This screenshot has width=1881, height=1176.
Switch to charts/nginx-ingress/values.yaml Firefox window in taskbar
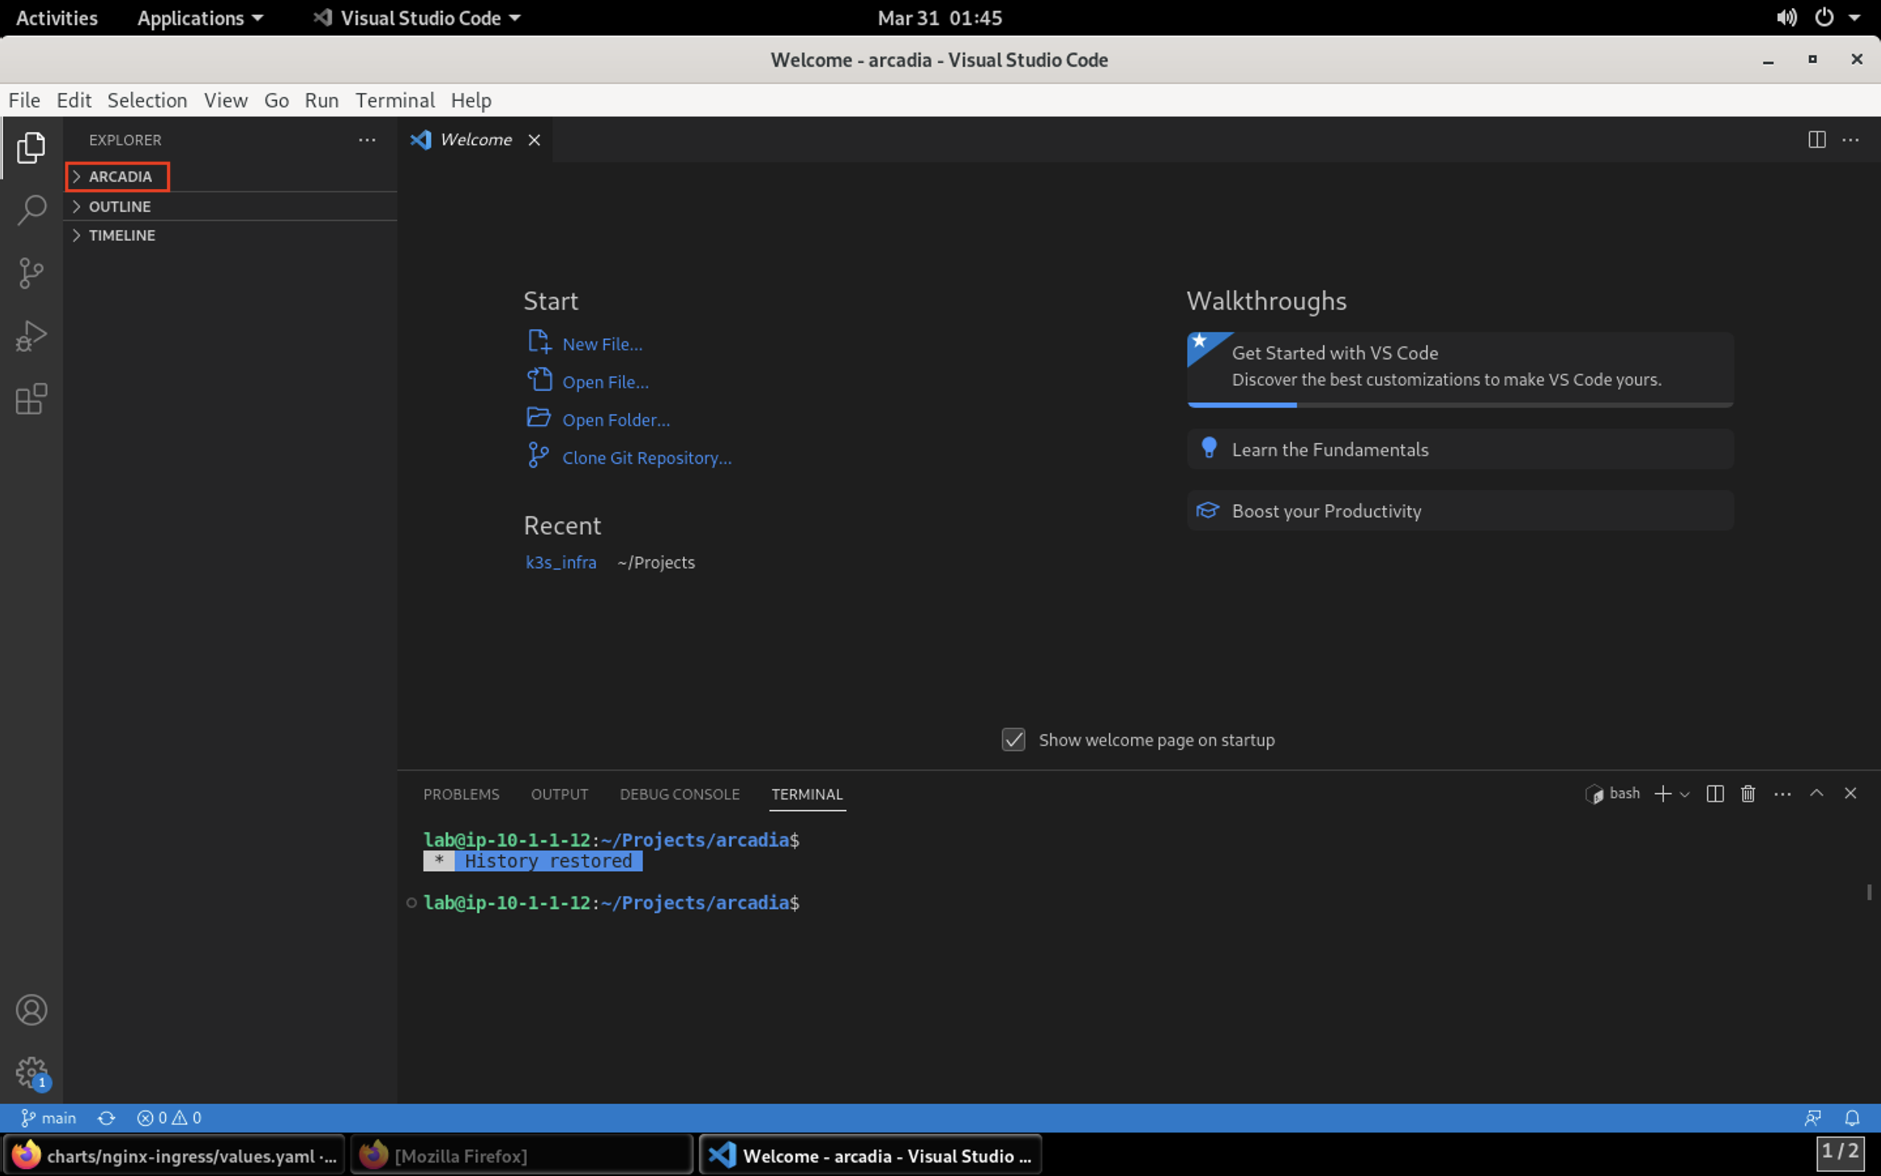tap(173, 1156)
